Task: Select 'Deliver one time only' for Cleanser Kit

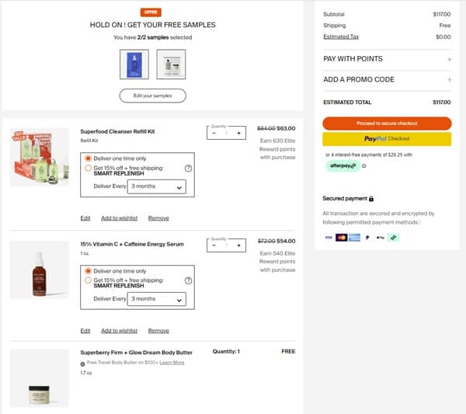Action: click(88, 158)
